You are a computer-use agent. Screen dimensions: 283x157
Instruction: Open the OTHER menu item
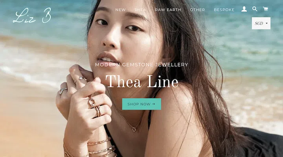(197, 10)
